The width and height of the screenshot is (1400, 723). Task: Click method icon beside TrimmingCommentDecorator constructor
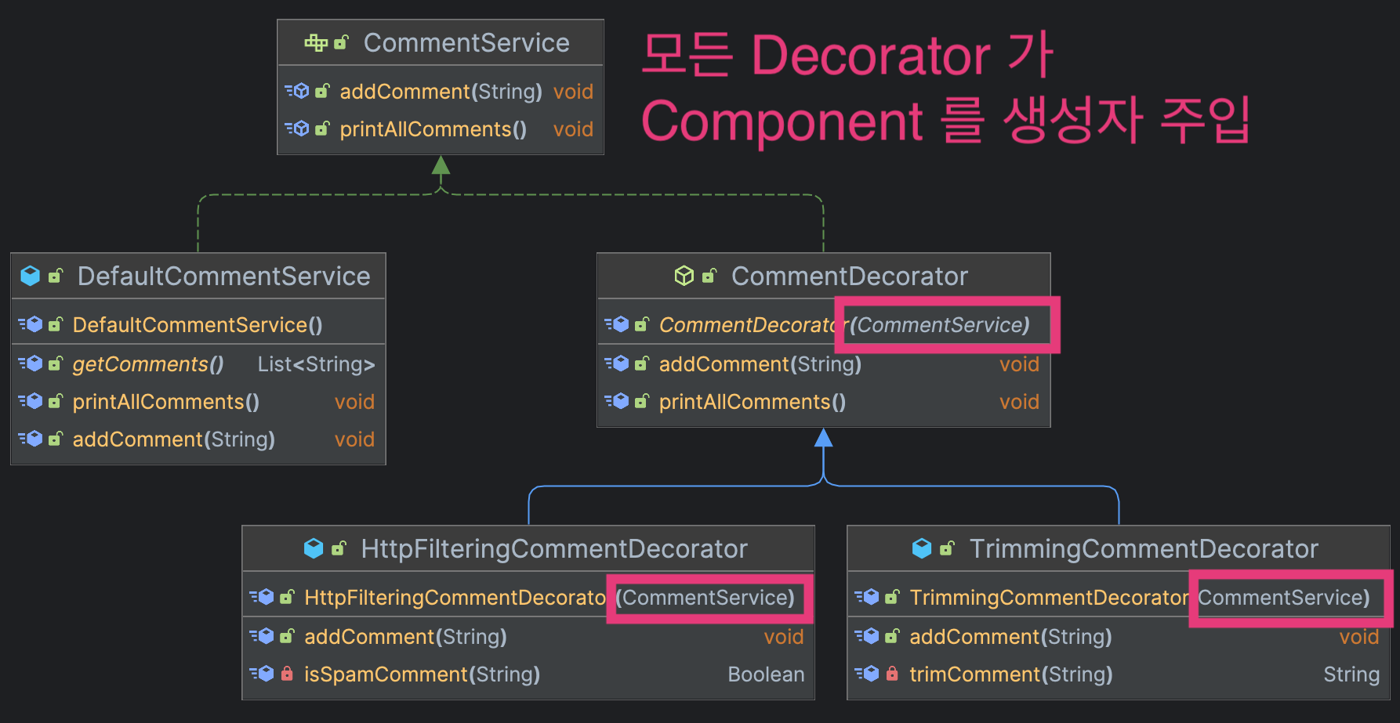pyautogui.click(x=867, y=597)
